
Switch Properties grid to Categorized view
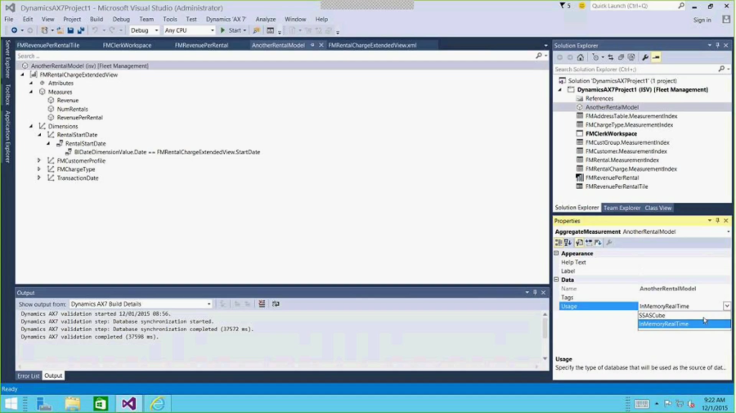(x=559, y=243)
